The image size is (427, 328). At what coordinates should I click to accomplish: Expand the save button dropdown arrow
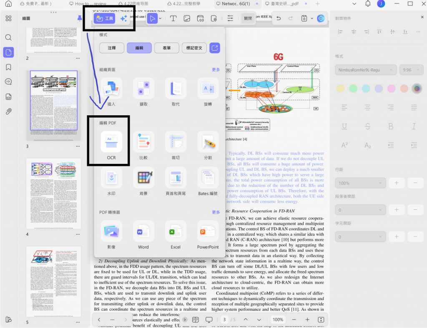[x=312, y=18]
